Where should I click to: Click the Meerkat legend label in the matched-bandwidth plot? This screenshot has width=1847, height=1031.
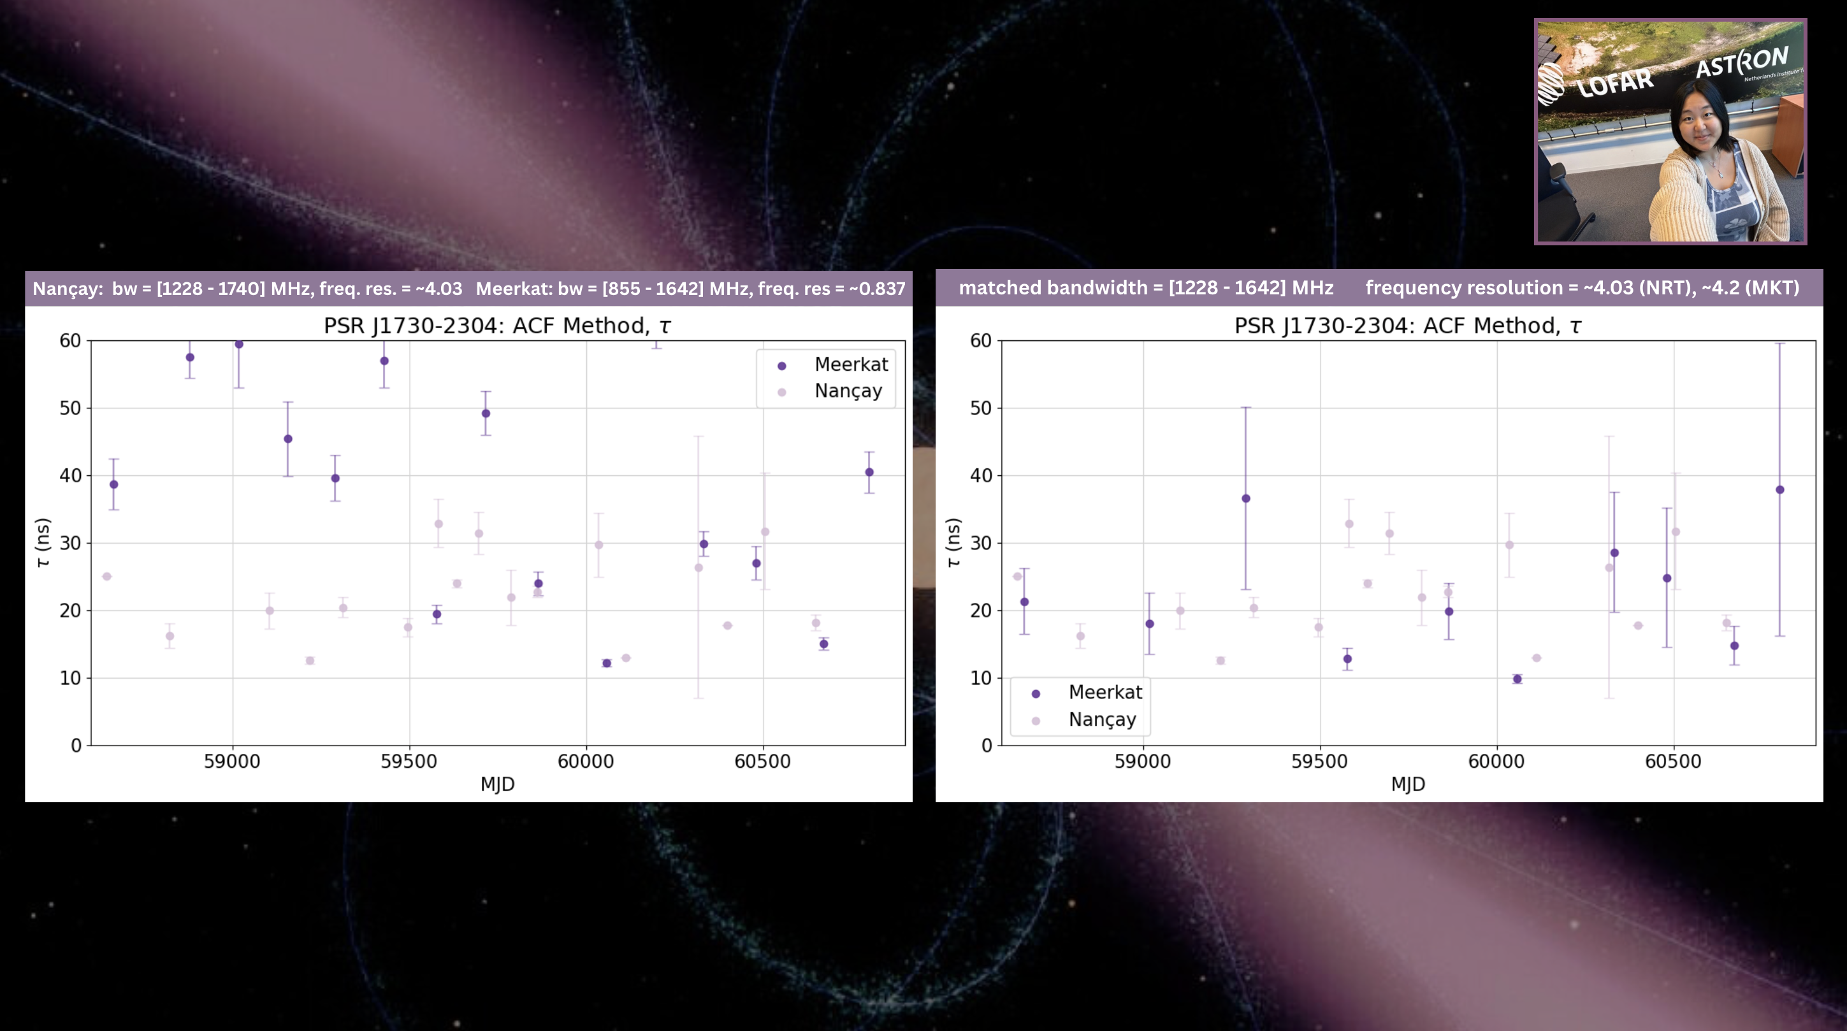coord(1105,692)
